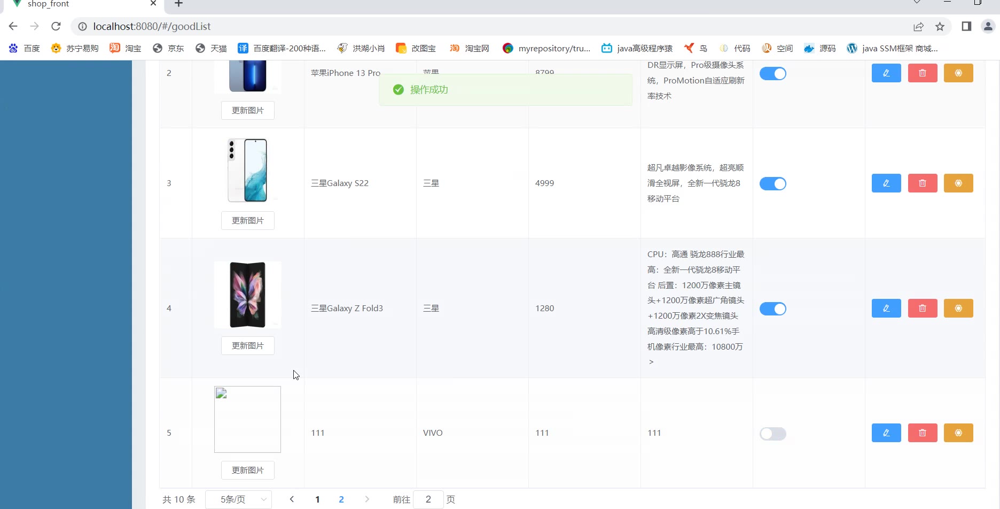
Task: Open the 百度翻译 bookmark
Action: coord(282,49)
